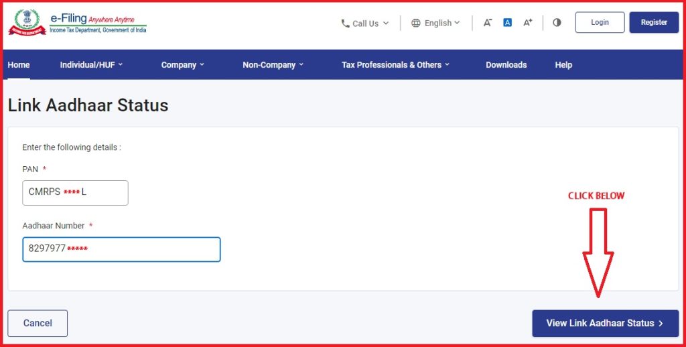
Task: Click the Income Tax Department emblem logo
Action: [27, 22]
